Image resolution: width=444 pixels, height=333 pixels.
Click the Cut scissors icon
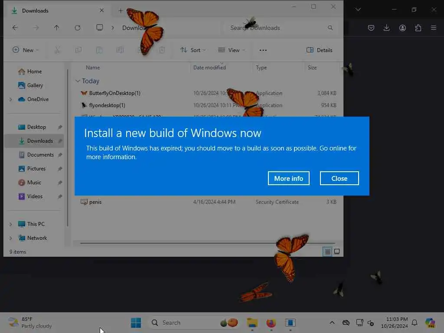click(x=57, y=50)
